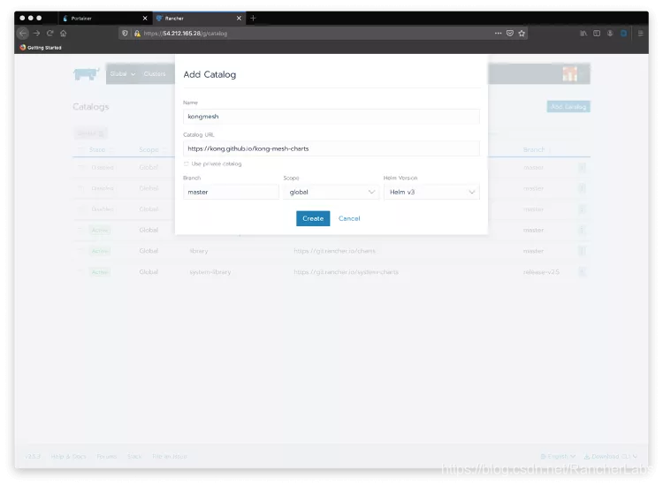This screenshot has width=663, height=486.
Task: Cancel the Add Catalog dialog
Action: tap(349, 218)
